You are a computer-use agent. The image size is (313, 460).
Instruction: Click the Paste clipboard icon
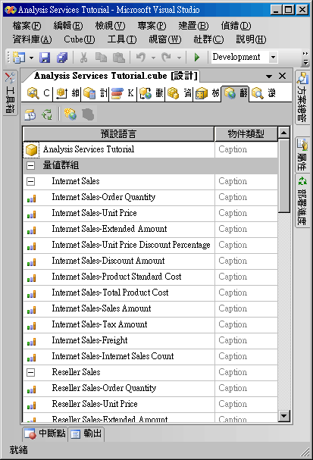click(x=119, y=57)
